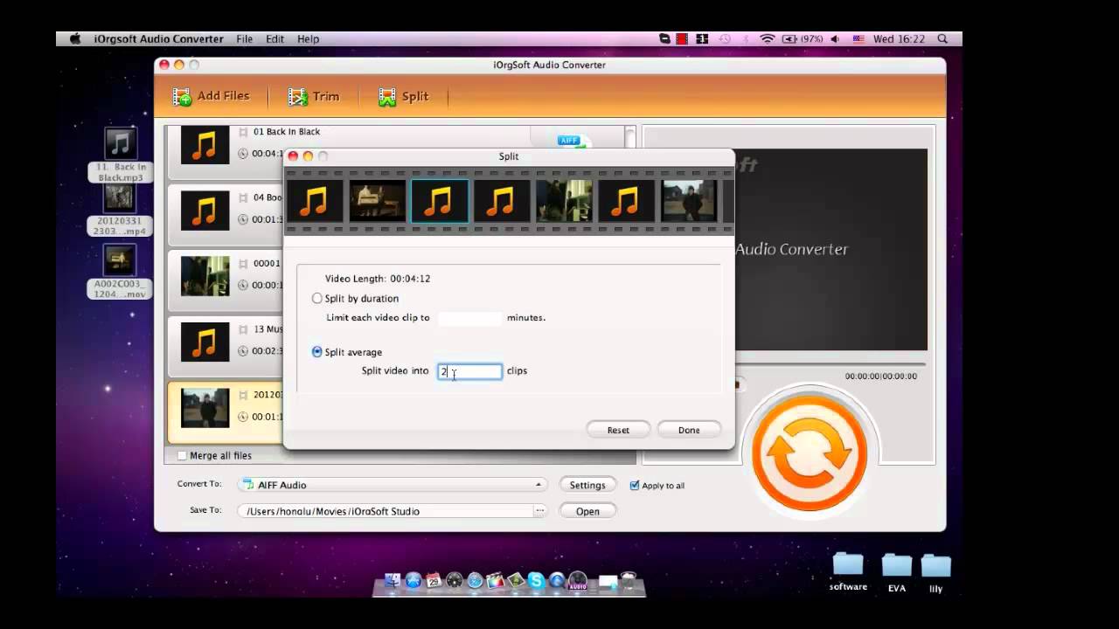Open the Convert To AIFF Audio dropdown
Screen dimensions: 1119x629
pyautogui.click(x=393, y=485)
